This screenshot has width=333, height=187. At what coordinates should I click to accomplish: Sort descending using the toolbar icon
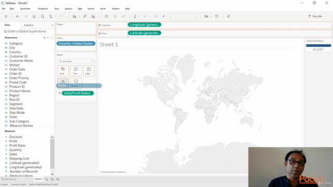tap(123, 16)
